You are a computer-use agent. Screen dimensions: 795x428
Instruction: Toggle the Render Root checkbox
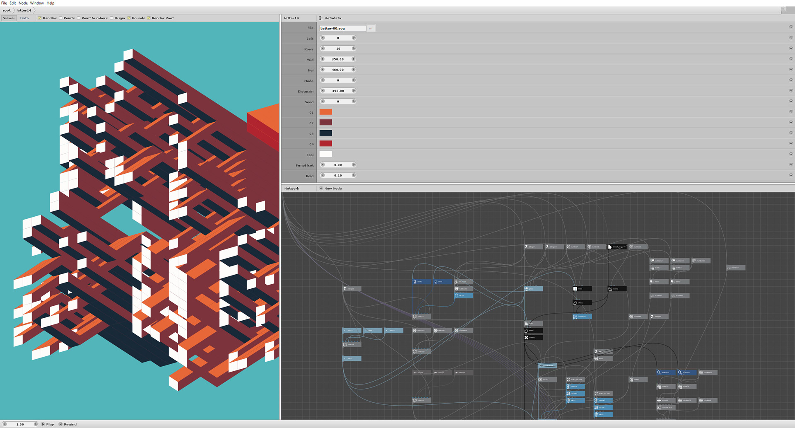click(x=149, y=18)
